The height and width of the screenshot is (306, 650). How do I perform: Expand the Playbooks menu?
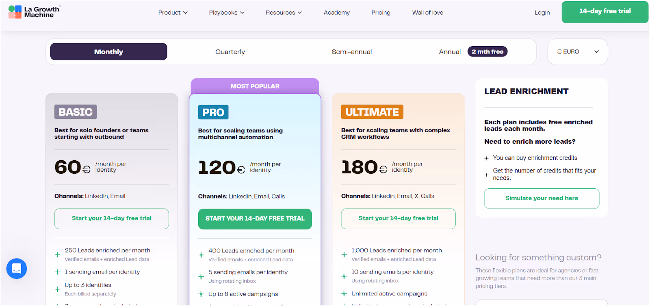click(x=227, y=13)
